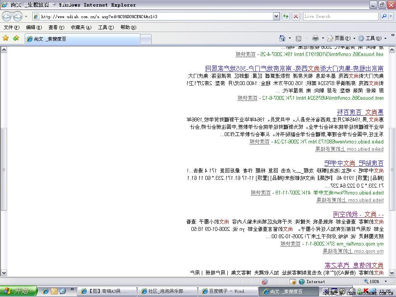Screen dimensions: 396x297
Task: Expand the address bar URL dropdown
Action: tap(276, 16)
